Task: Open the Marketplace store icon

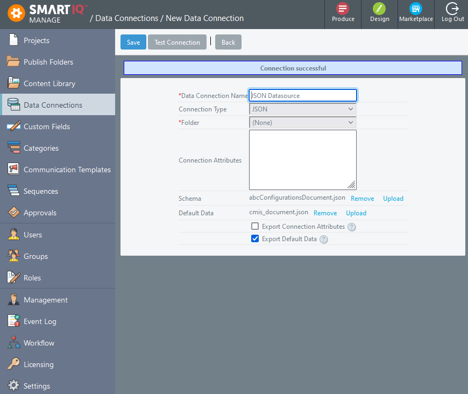Action: 416,9
